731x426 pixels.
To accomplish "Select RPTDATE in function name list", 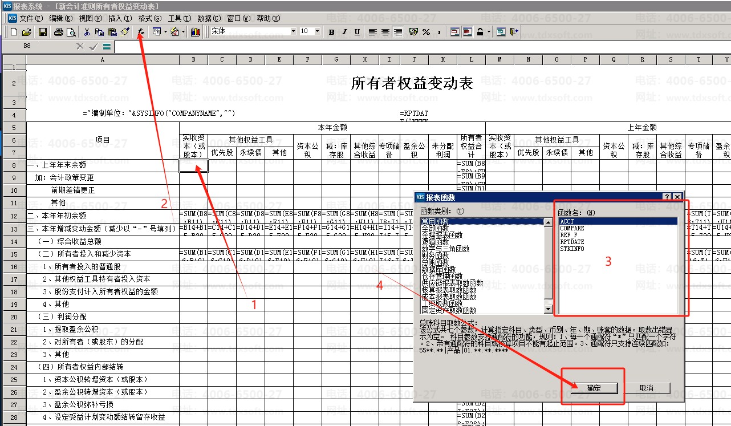I will (571, 242).
